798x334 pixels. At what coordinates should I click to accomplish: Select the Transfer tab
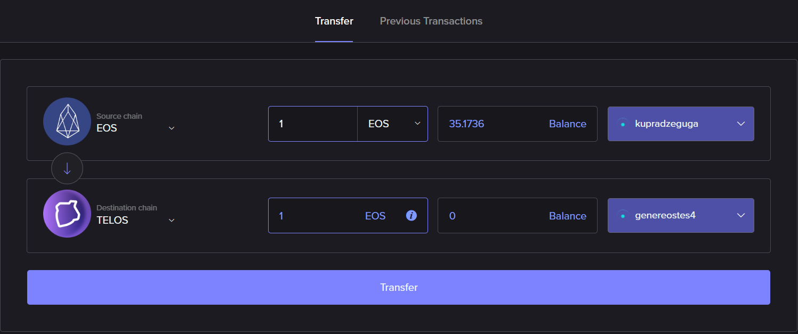334,21
